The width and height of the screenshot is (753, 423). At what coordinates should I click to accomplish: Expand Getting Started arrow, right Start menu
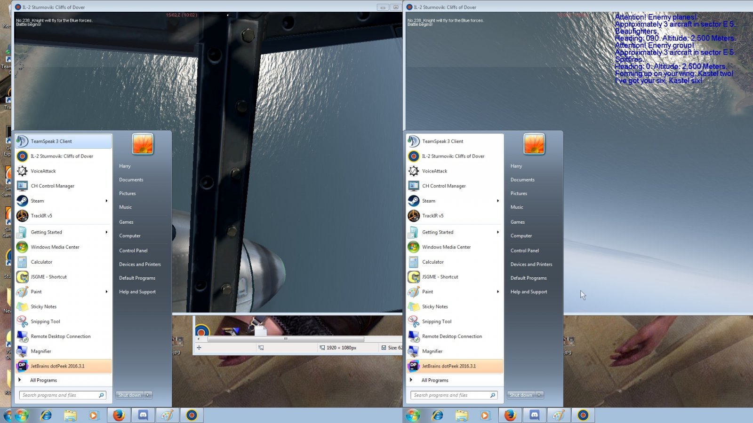pos(498,232)
